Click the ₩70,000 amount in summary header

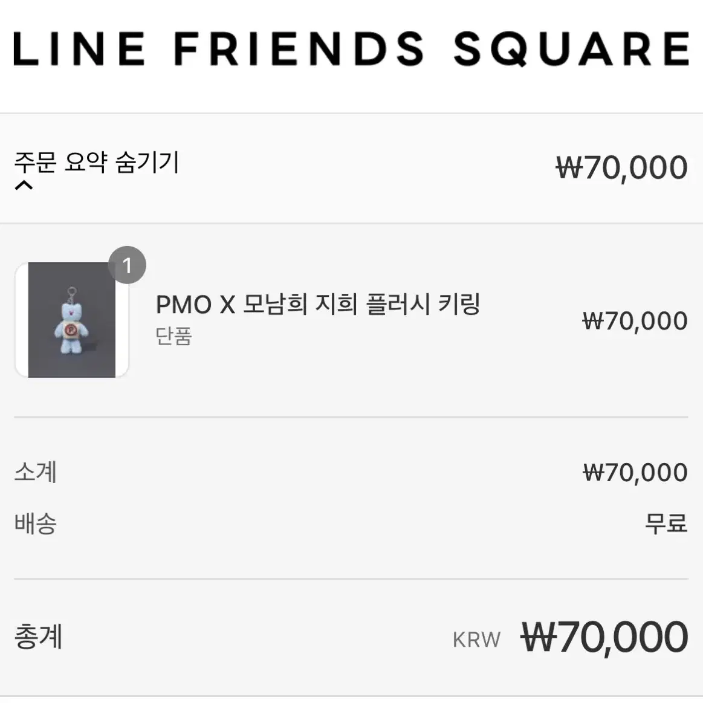pyautogui.click(x=621, y=167)
